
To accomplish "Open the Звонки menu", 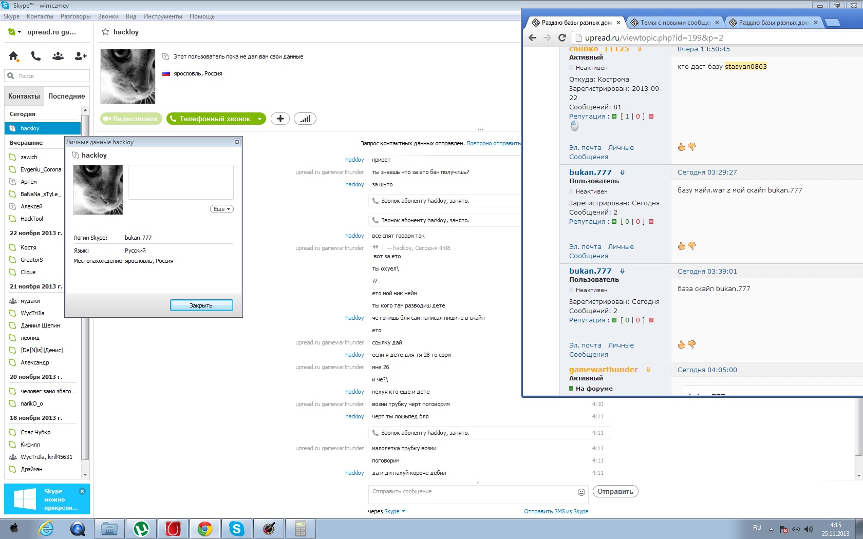I will click(x=108, y=16).
